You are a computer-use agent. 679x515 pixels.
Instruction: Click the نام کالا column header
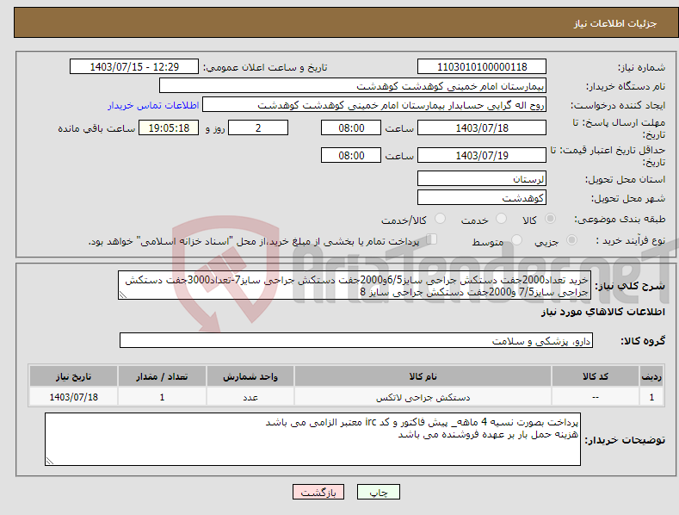pos(423,376)
